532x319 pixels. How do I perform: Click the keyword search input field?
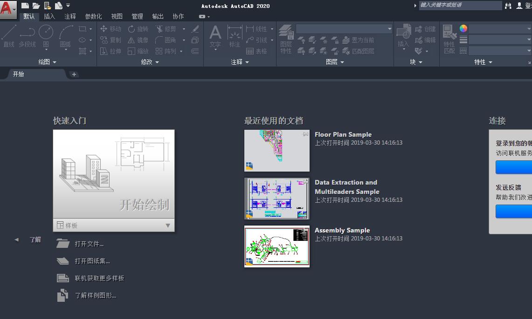[x=460, y=5]
